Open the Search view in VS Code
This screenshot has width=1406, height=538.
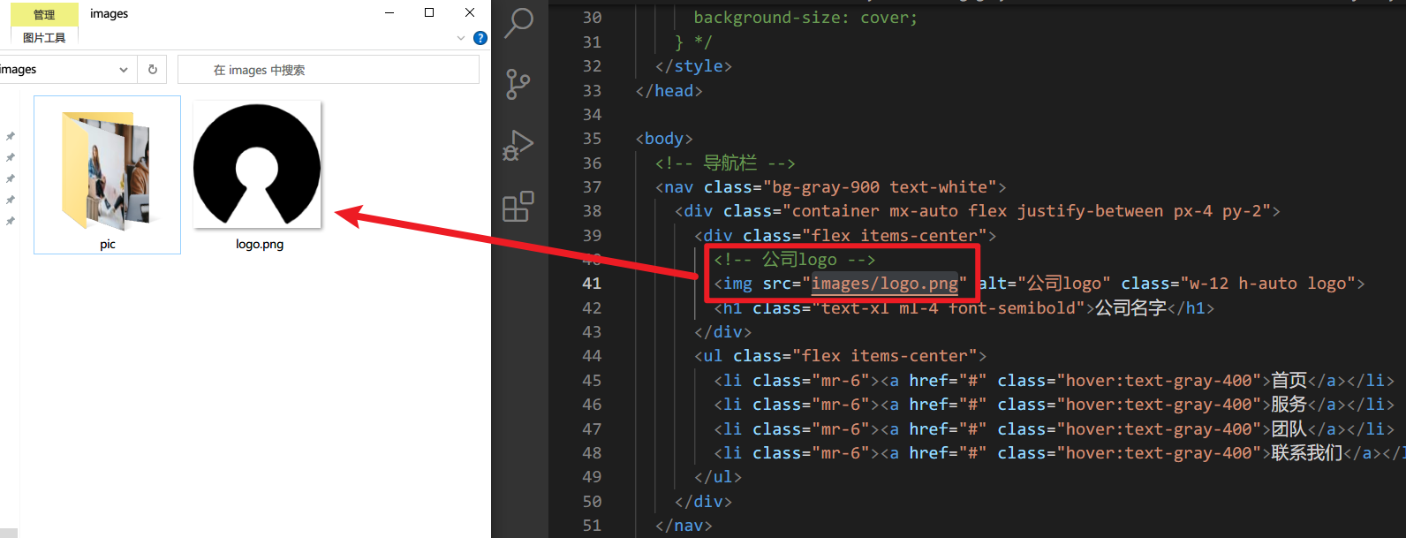pyautogui.click(x=518, y=22)
